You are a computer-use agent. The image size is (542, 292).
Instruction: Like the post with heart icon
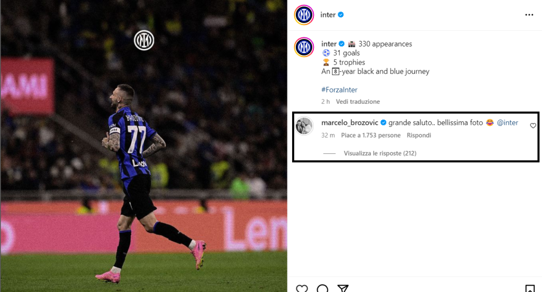[x=302, y=288]
